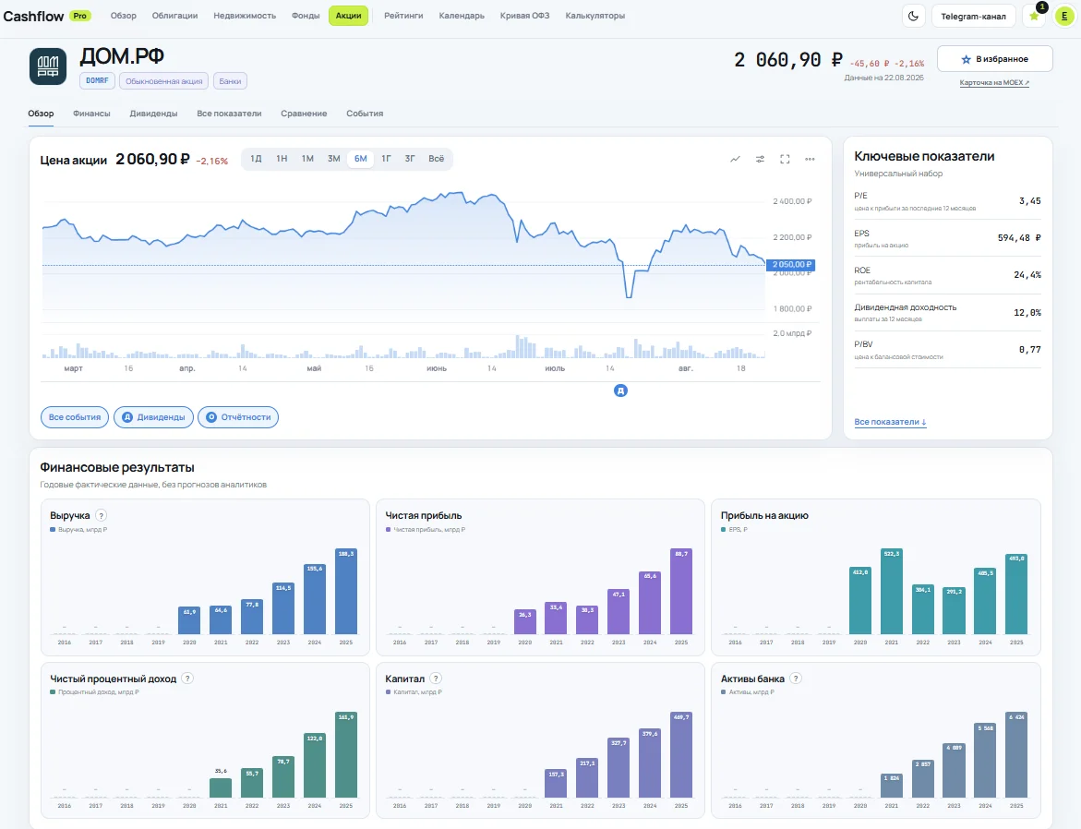Select Всё chart period

pos(437,159)
